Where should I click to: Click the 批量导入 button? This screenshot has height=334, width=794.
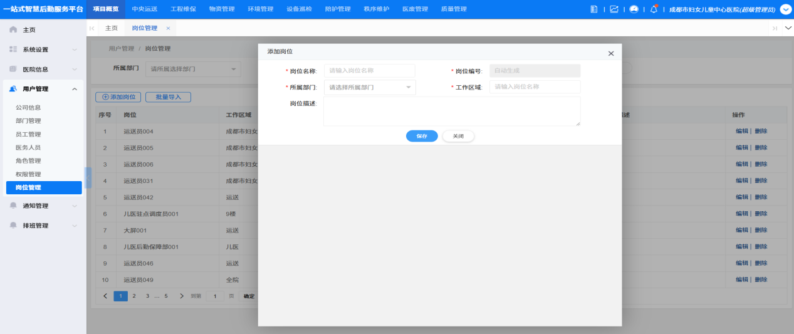168,97
